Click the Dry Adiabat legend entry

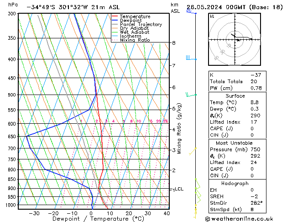click(x=134, y=28)
